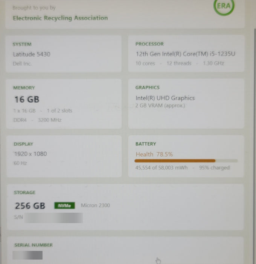Click the '1.30 GHz' clock speed
Viewport: 256px width, 264px height.
(x=213, y=63)
